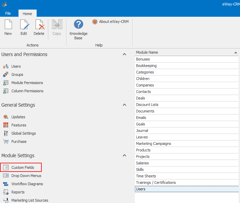Click the Marketing List Sources megaphone icon

tap(6, 200)
